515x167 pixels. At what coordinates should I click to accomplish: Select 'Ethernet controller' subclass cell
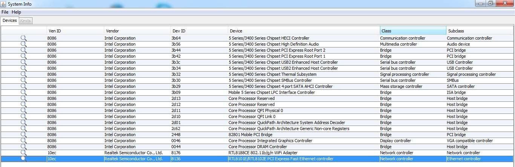480,159
